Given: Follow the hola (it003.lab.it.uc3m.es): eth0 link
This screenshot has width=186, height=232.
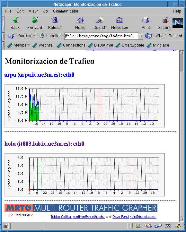Looking at the screenshot, I should [44, 144].
